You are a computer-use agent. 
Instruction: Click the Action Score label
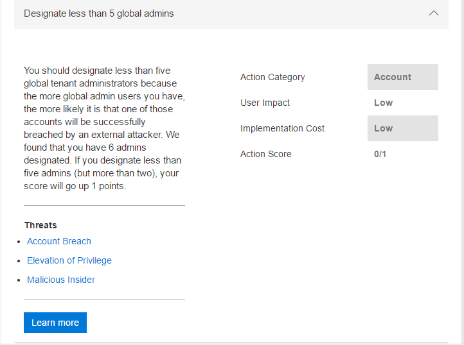[x=265, y=154]
